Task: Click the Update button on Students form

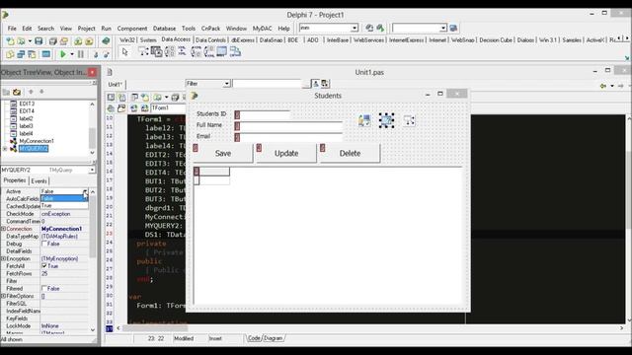Action: (x=286, y=154)
